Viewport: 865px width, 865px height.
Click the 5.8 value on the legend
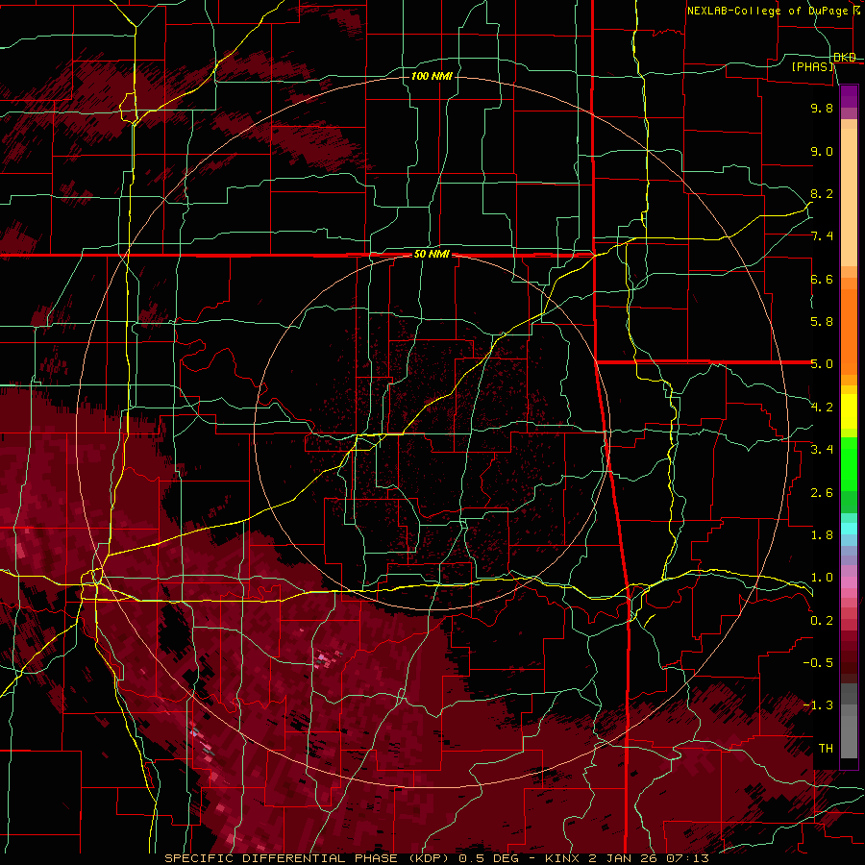[x=822, y=322]
